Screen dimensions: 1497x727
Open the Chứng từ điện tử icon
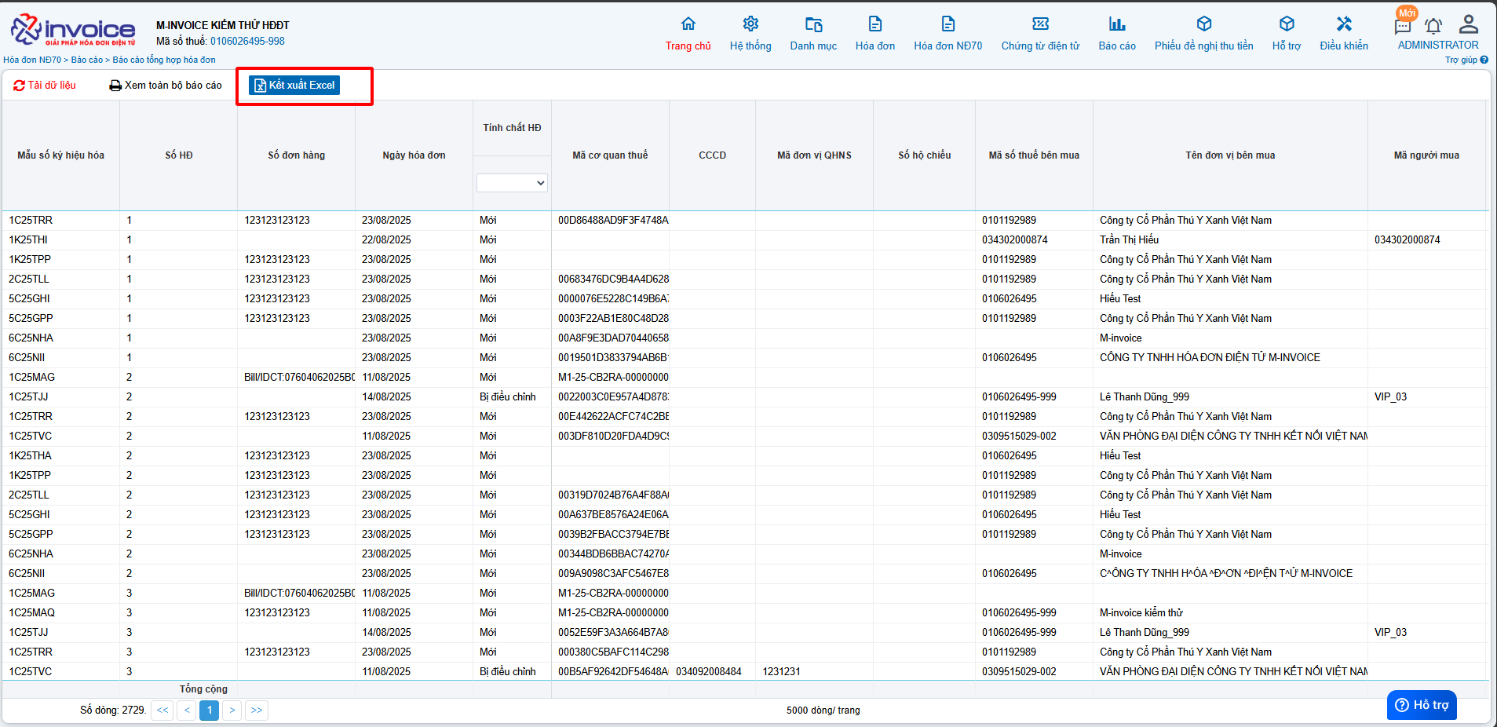[1040, 24]
